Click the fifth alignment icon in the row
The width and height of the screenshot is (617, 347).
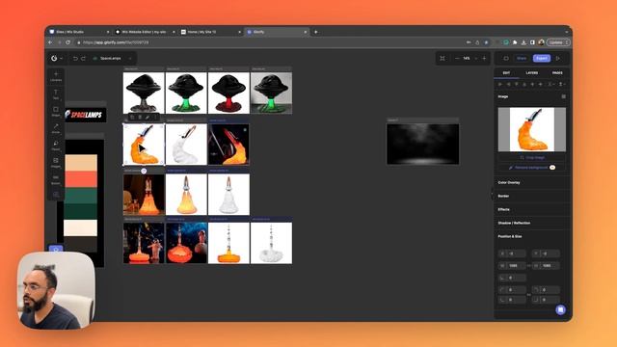(532, 84)
